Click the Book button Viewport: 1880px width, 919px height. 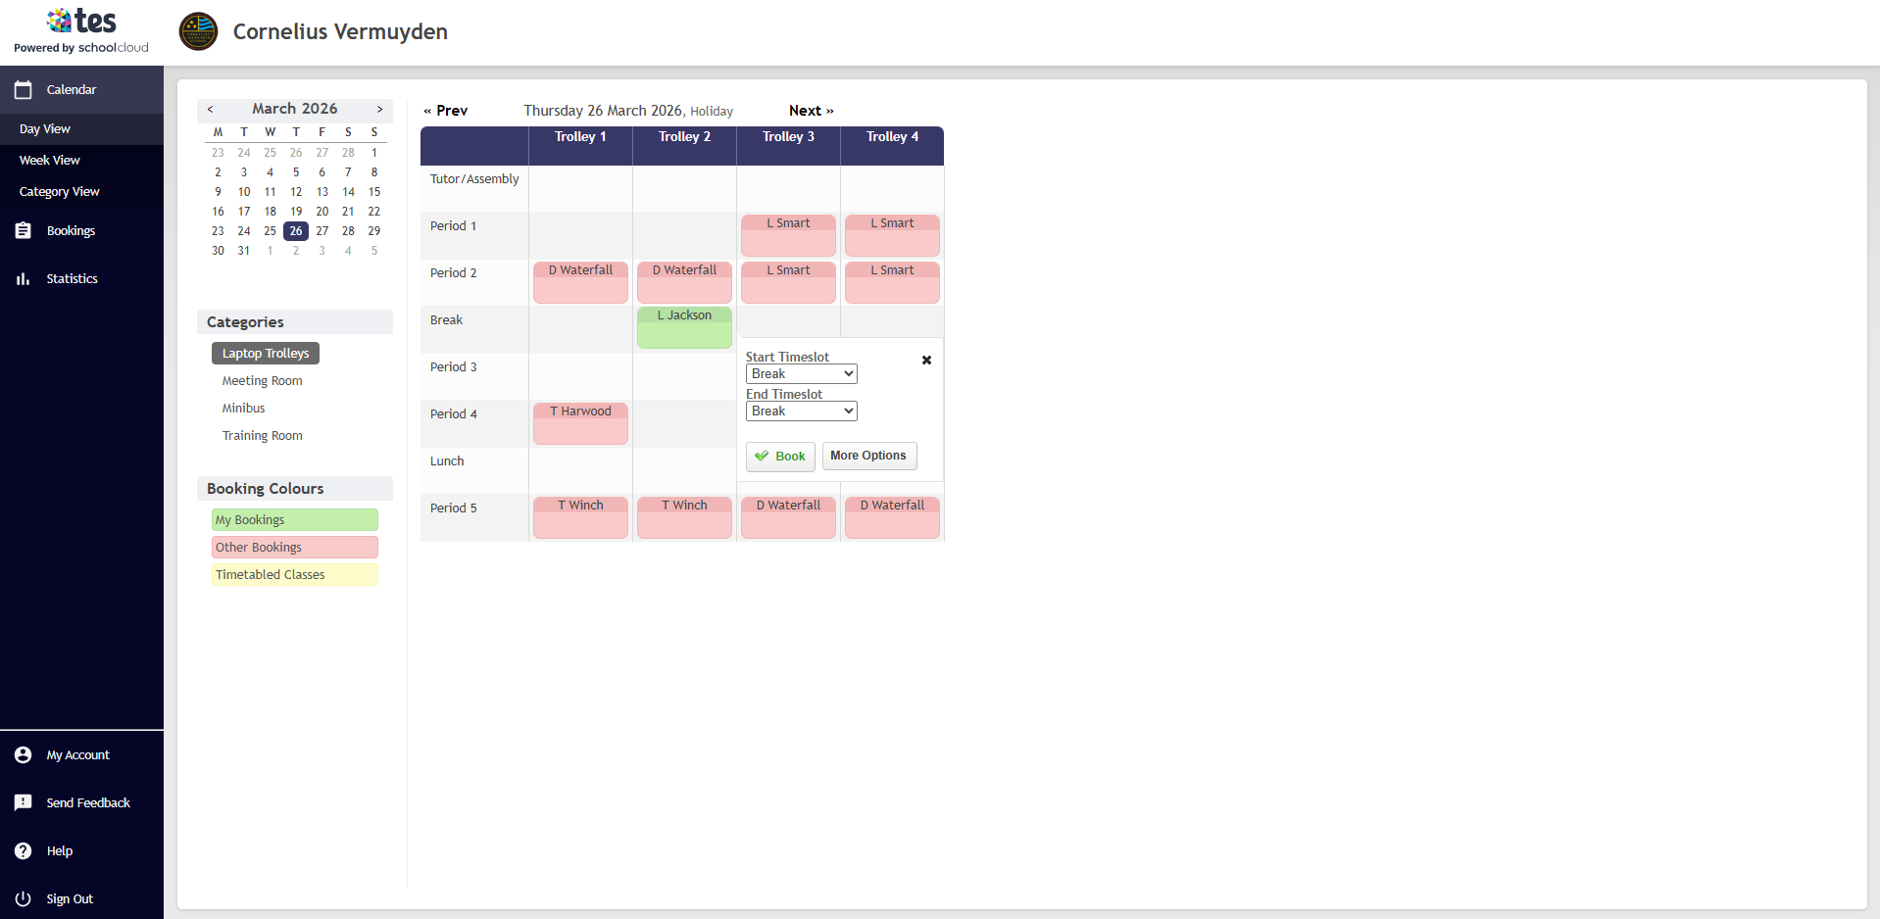click(780, 457)
